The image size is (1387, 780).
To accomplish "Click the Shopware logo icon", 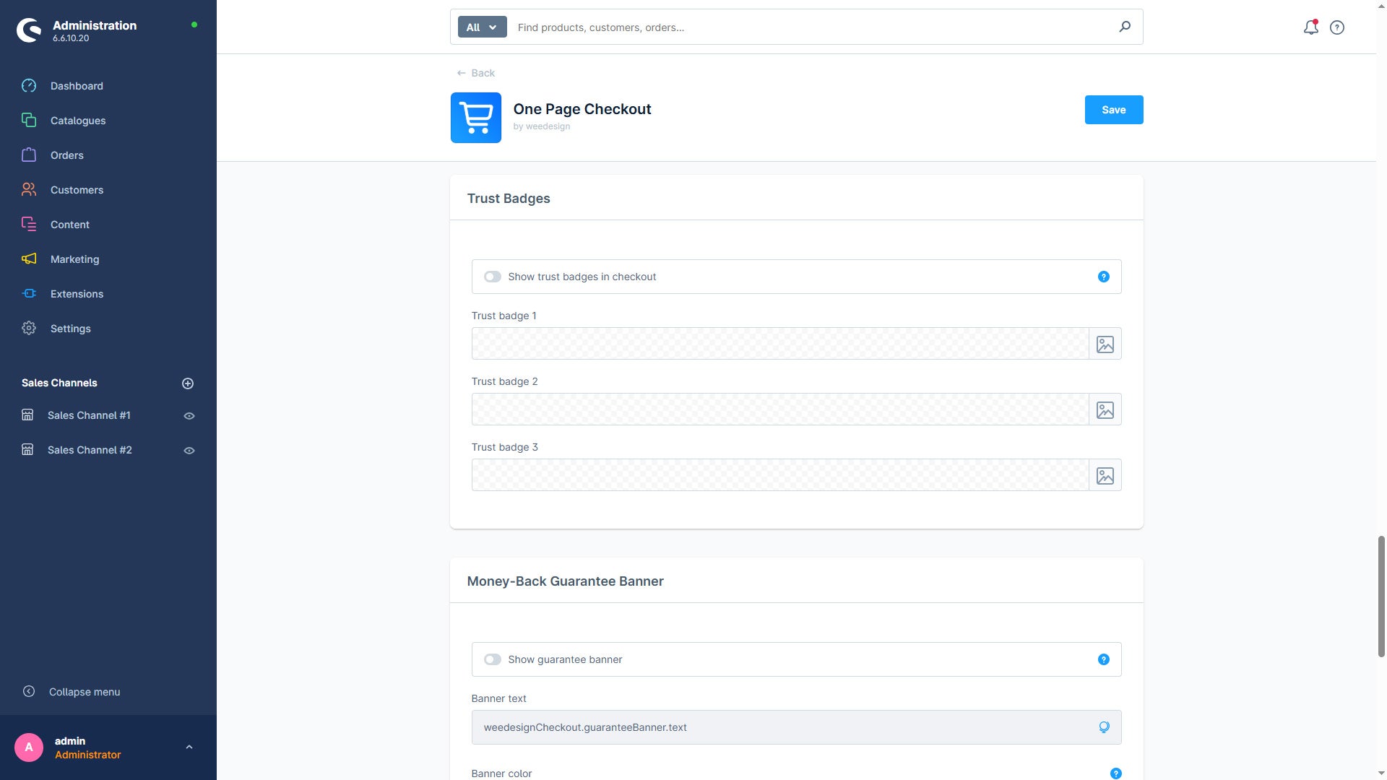I will (29, 30).
